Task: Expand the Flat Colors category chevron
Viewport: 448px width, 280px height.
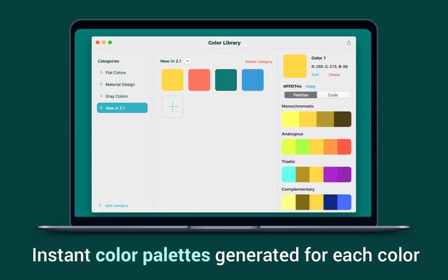Action: tap(101, 72)
